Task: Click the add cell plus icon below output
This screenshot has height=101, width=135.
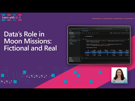Action: tap(81, 56)
